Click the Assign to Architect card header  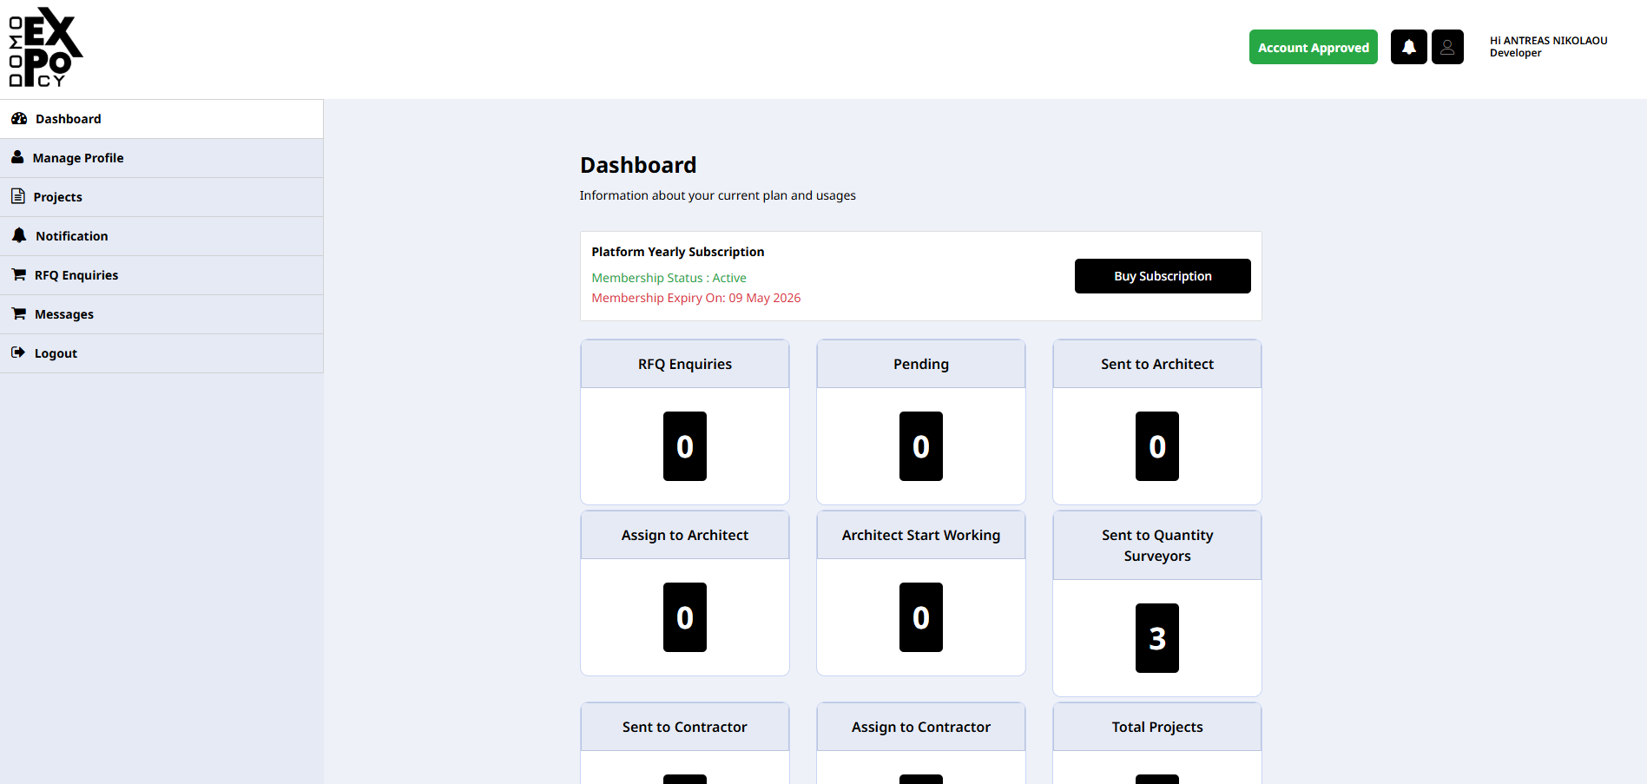[685, 535]
